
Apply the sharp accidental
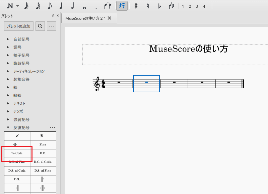(136, 6)
